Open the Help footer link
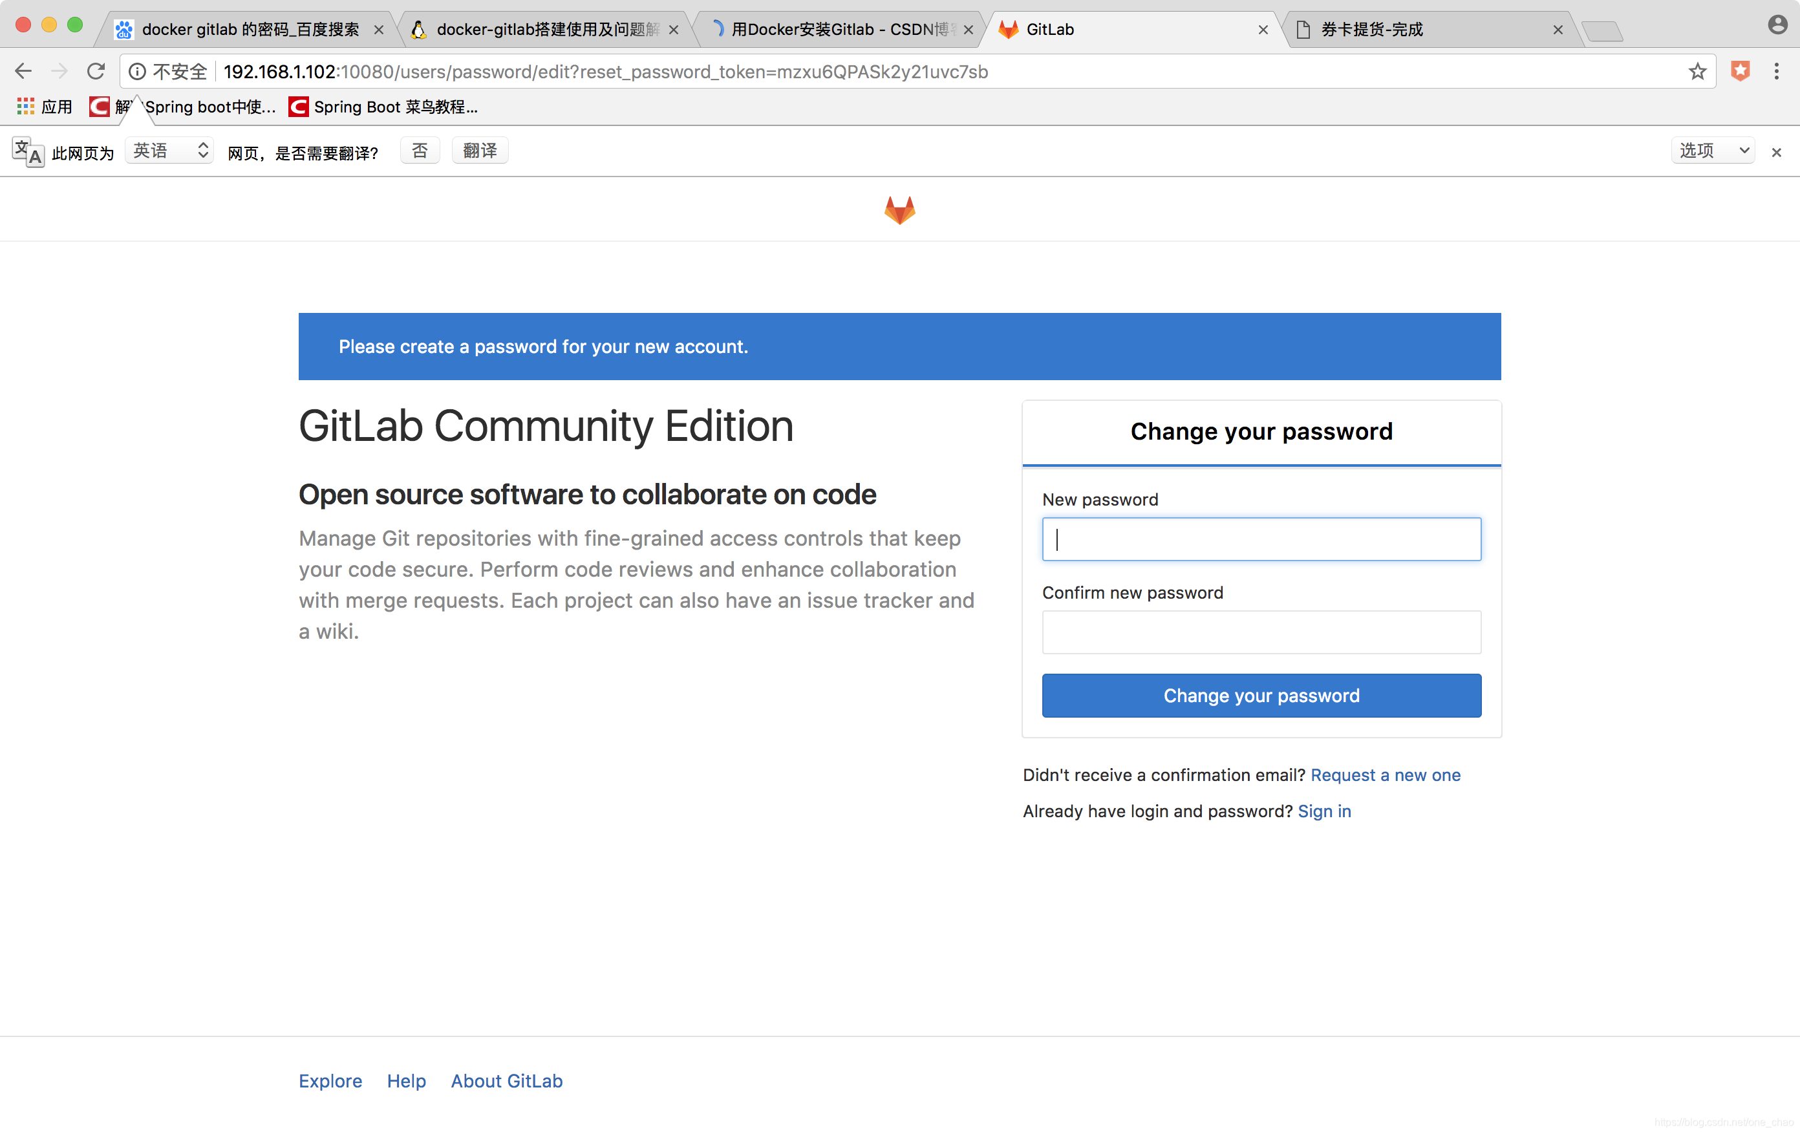The image size is (1800, 1134). click(x=406, y=1080)
